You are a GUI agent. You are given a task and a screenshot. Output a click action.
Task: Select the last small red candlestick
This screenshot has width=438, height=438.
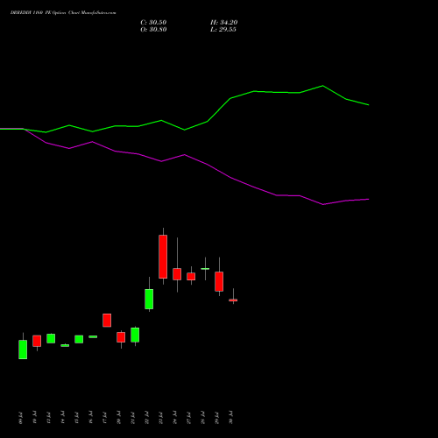tap(233, 300)
